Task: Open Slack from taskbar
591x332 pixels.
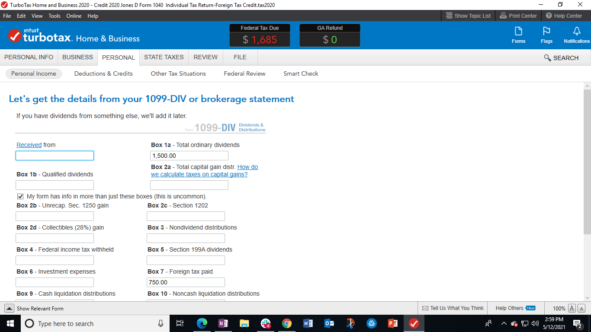Action: 266,323
